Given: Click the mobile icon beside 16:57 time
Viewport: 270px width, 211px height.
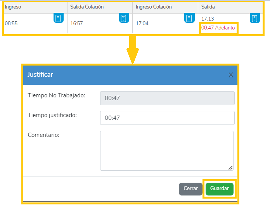Looking at the screenshot, I should point(124,18).
